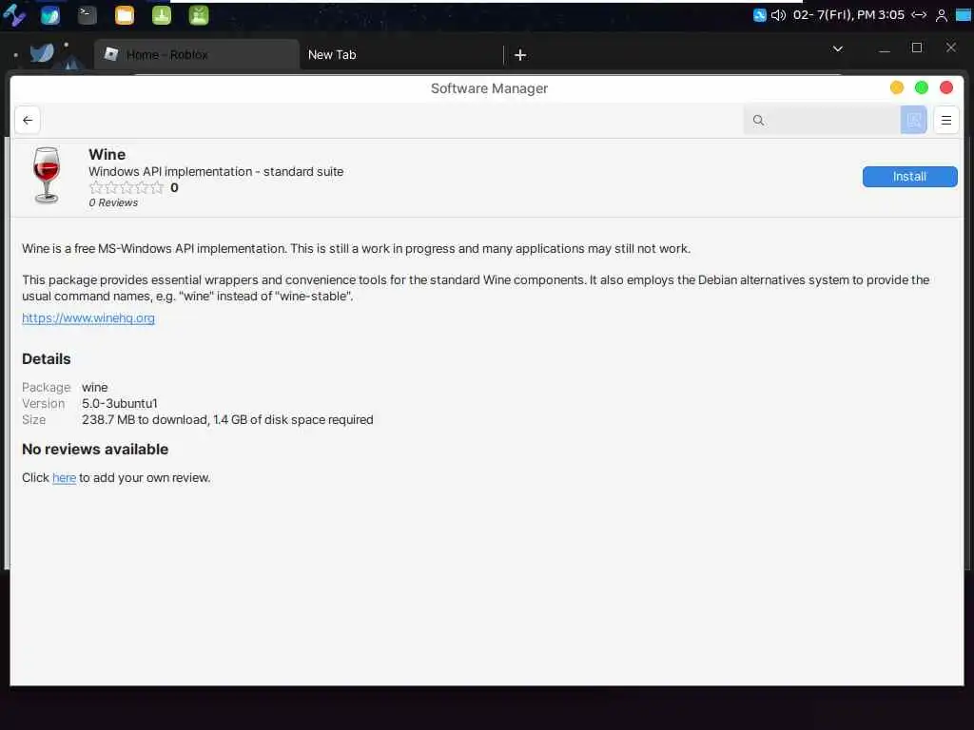Open the Software Manager hamburger menu
The height and width of the screenshot is (730, 974).
[945, 120]
